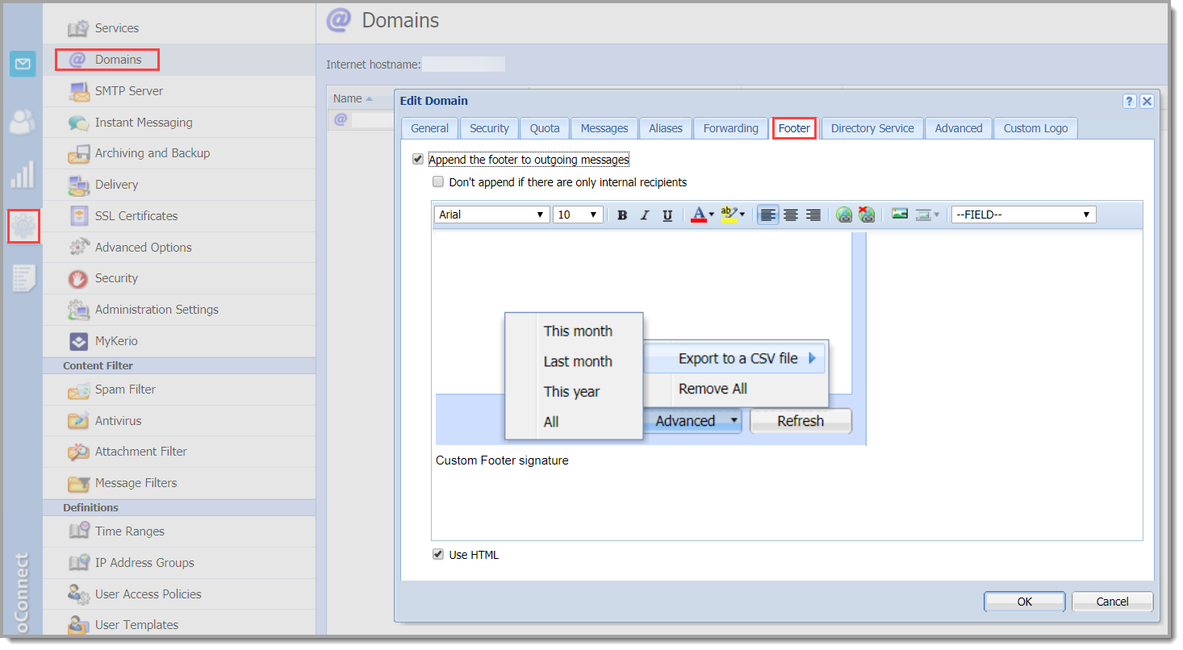Toggle the Use HTML checkbox
The height and width of the screenshot is (650, 1183).
point(438,555)
